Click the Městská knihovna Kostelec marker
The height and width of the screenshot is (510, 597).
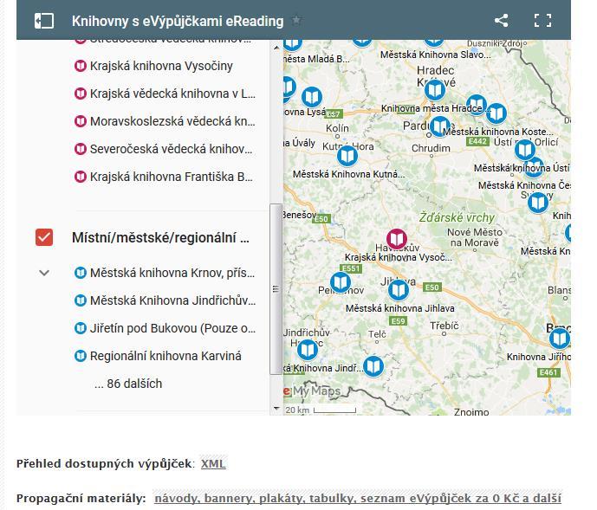(x=496, y=113)
